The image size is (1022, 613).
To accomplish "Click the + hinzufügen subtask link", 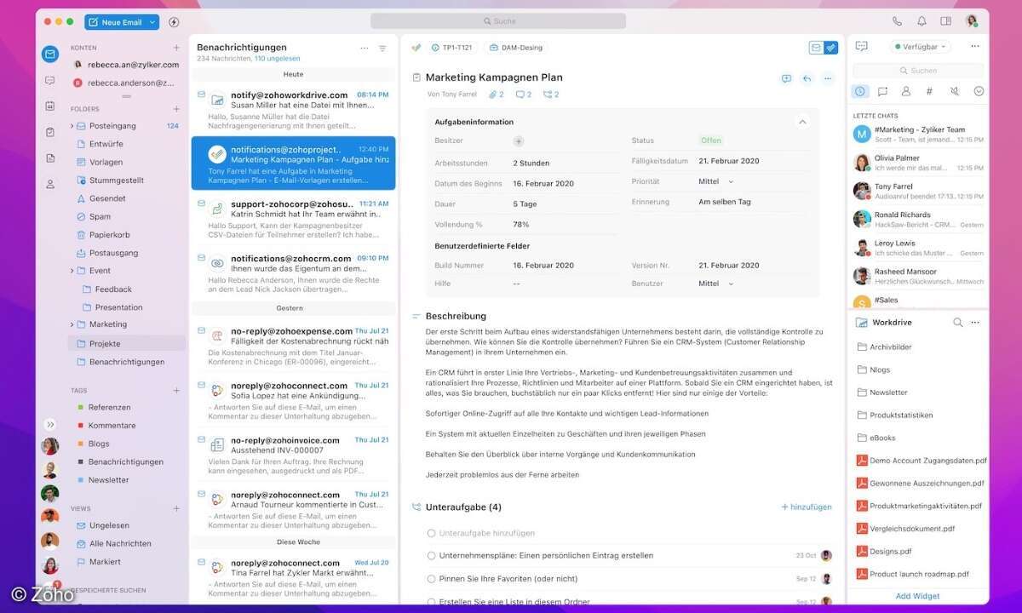I will click(807, 507).
